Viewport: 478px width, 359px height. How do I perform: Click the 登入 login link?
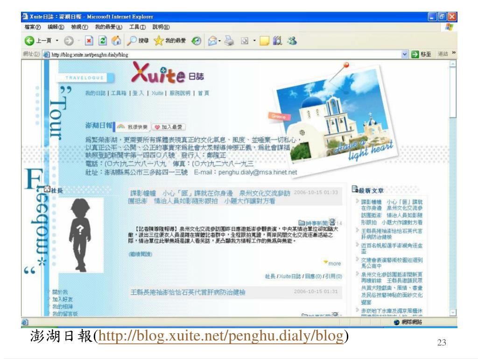[x=138, y=93]
